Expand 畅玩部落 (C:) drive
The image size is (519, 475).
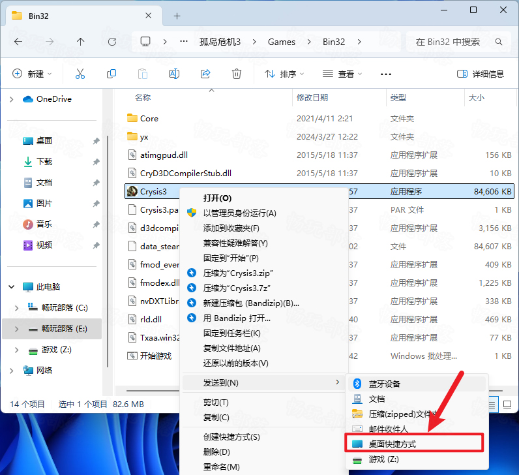coord(17,308)
